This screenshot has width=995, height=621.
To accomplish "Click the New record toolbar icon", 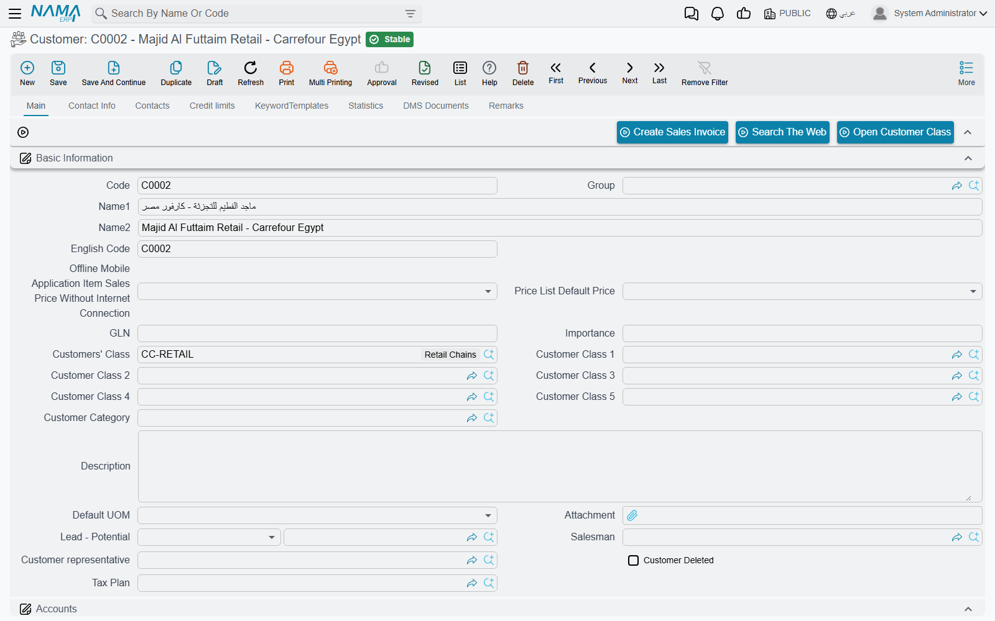I will [27, 73].
